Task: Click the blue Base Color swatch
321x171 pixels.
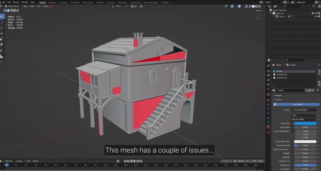Action: point(305,123)
